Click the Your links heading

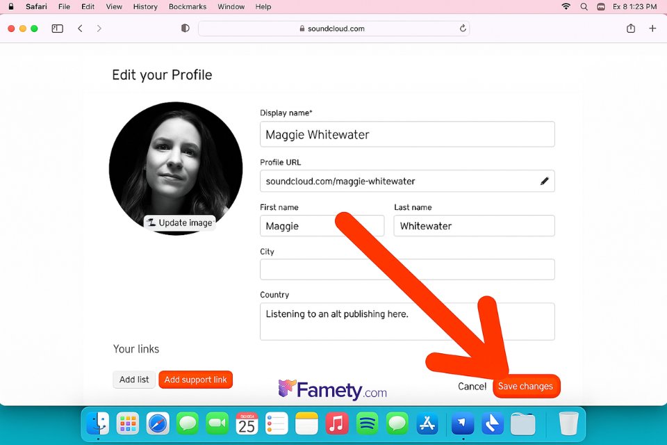pyautogui.click(x=136, y=349)
